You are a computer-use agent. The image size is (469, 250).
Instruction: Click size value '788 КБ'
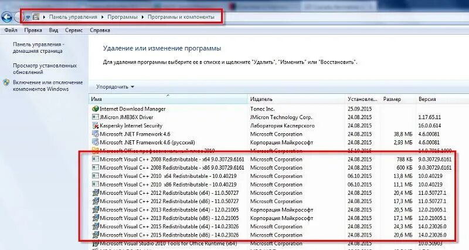pos(405,159)
